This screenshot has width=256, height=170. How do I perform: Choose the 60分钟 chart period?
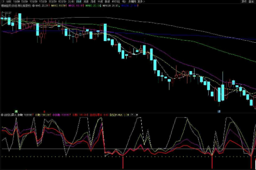pyautogui.click(x=62, y=2)
